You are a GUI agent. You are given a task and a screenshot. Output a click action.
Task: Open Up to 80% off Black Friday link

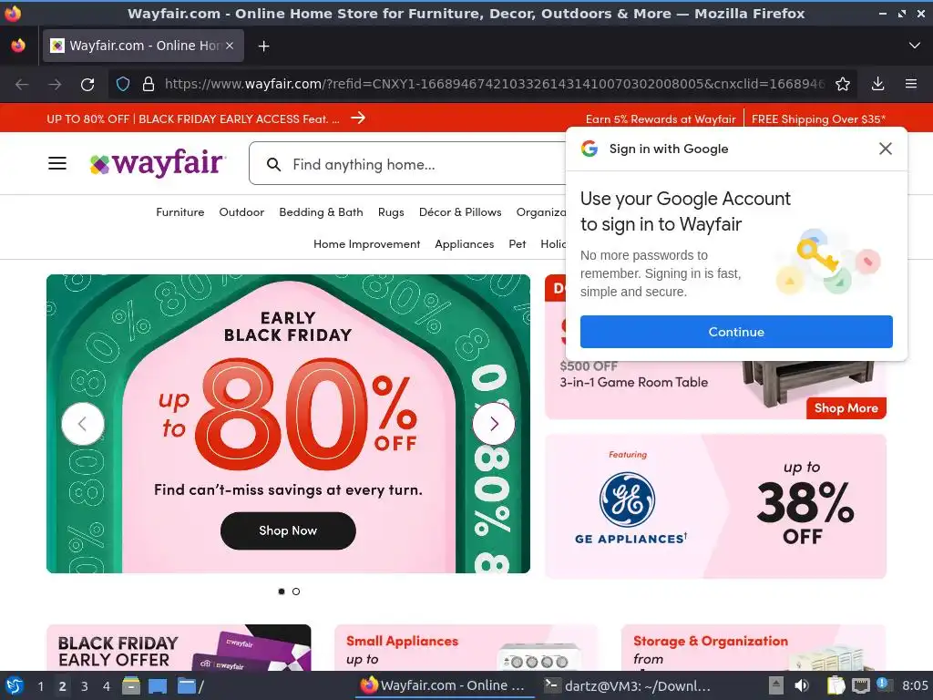click(193, 119)
